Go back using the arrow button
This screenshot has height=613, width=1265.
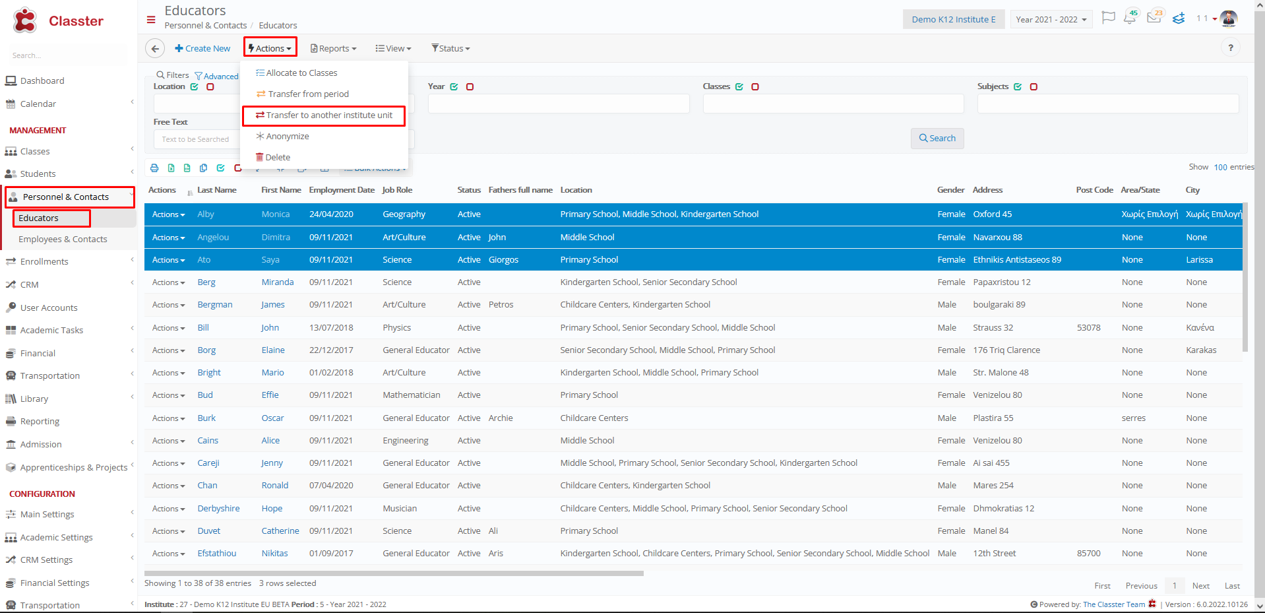(x=155, y=48)
